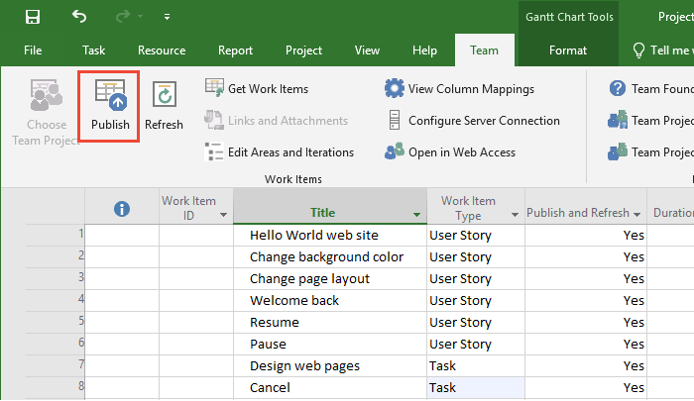Select the Design web pages title cell
694x401 pixels.
[x=330, y=366]
